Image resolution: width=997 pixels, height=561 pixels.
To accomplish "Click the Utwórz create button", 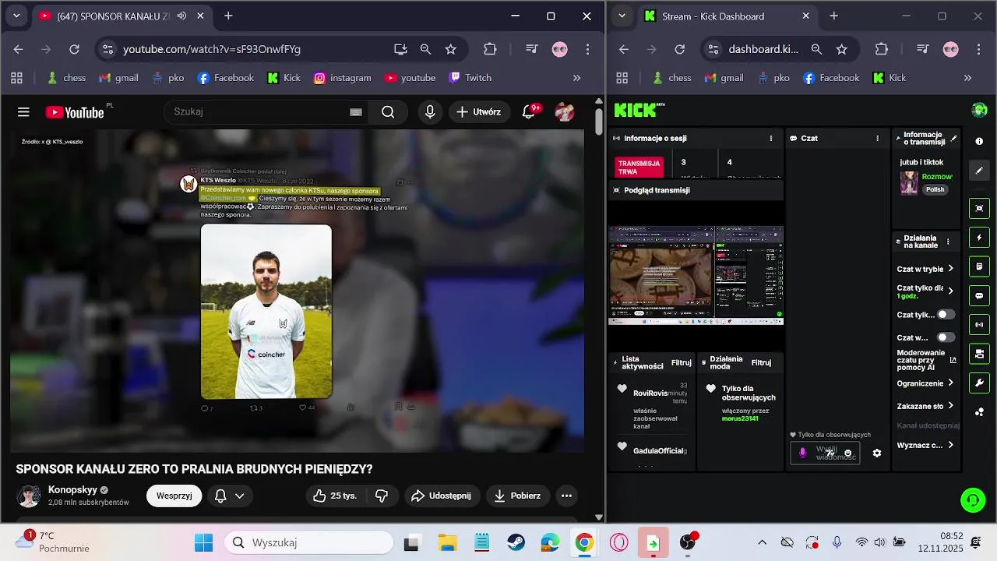I will pos(478,112).
